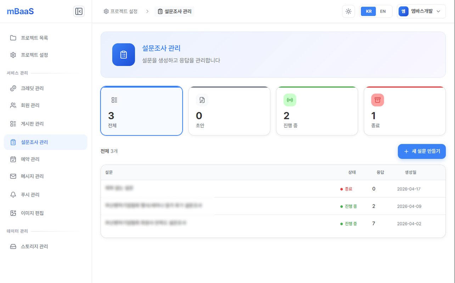Go to 메시지 관리

coord(46,176)
